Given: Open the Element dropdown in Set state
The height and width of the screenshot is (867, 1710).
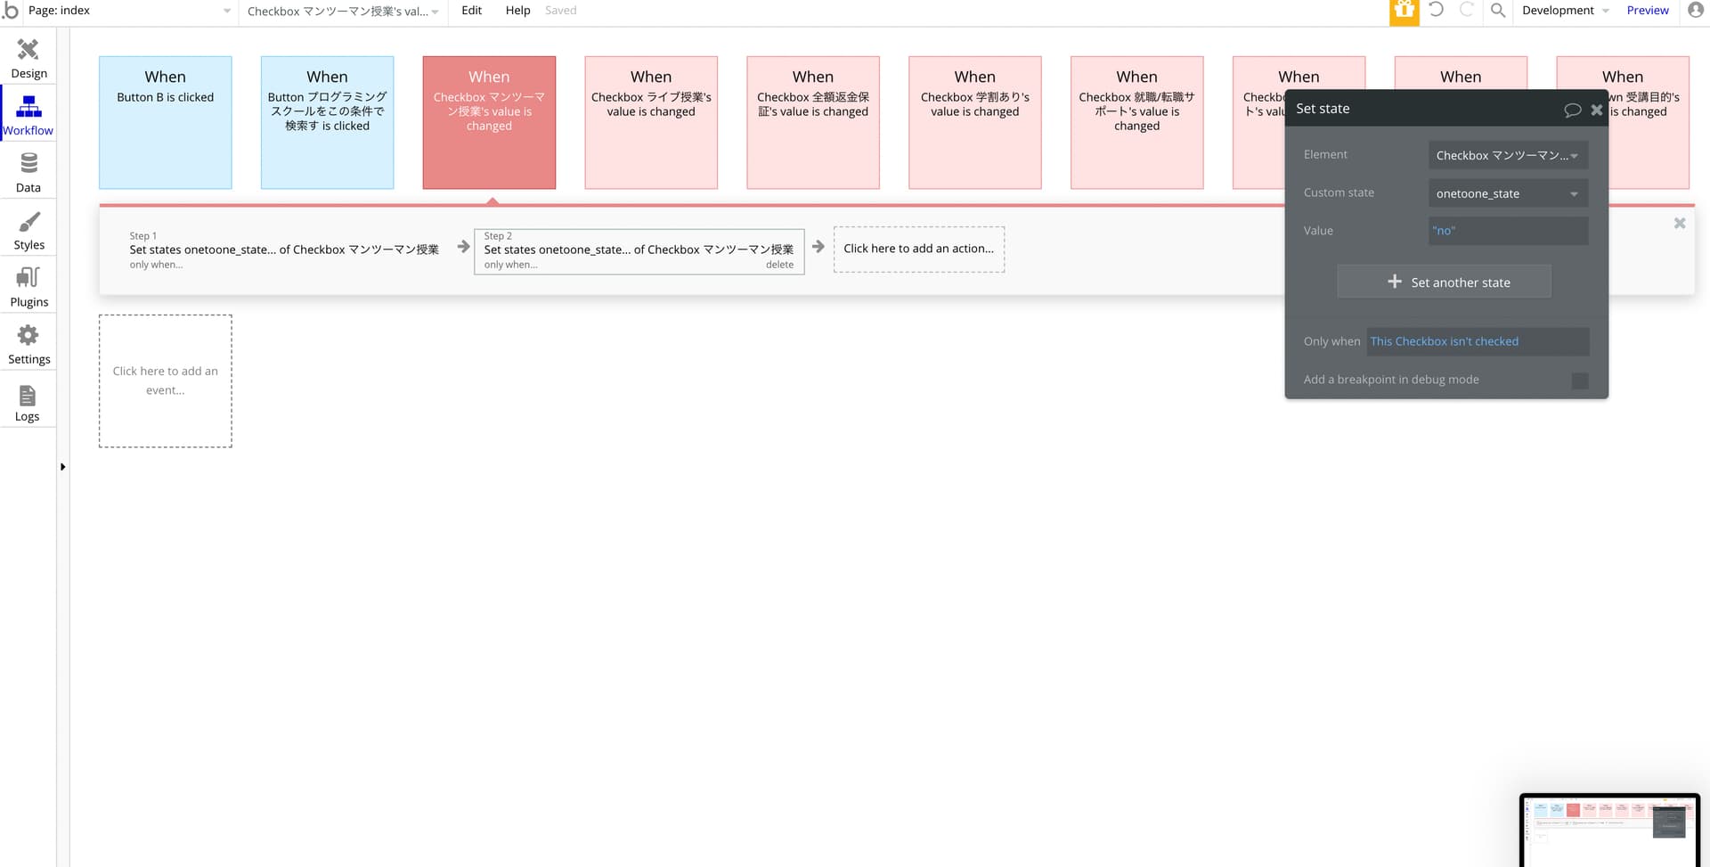Looking at the screenshot, I should pyautogui.click(x=1508, y=155).
